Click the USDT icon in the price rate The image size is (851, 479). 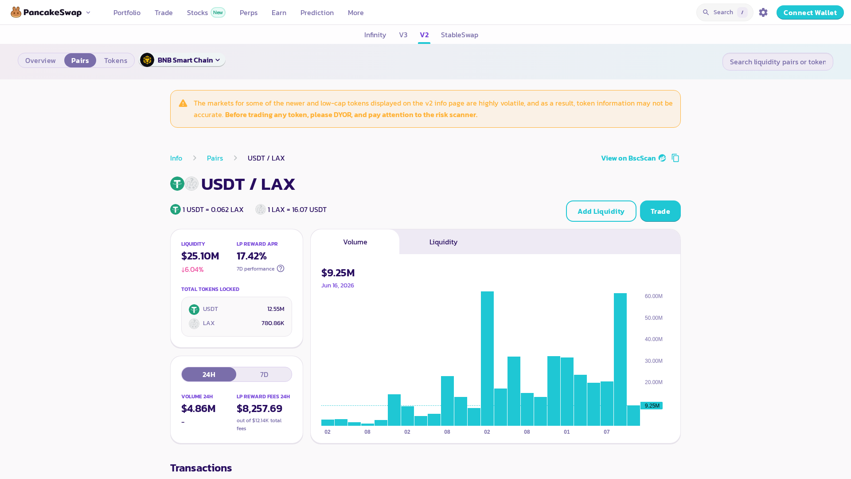(x=176, y=209)
